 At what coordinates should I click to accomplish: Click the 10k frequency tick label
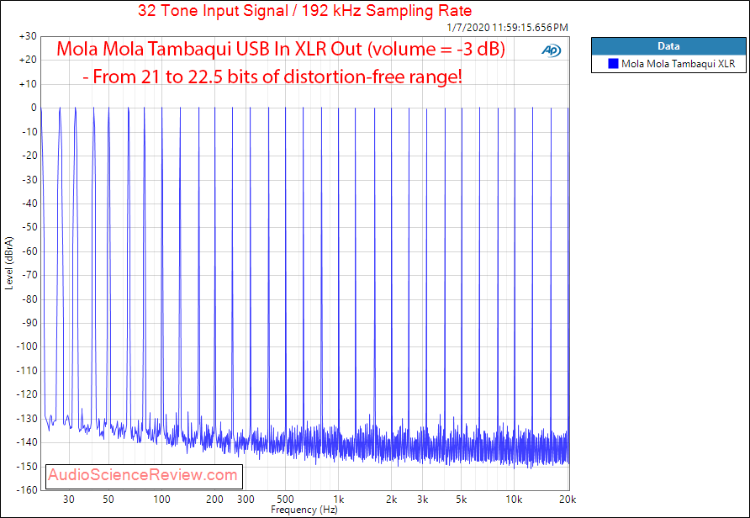[x=514, y=499]
